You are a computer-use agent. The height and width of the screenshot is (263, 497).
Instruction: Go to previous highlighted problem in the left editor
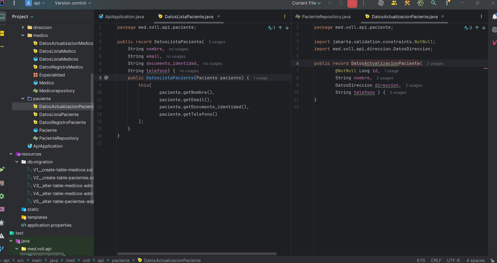click(280, 28)
